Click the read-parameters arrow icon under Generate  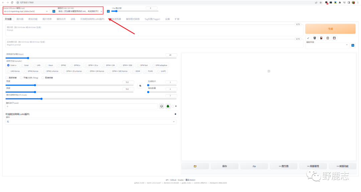(x=308, y=38)
